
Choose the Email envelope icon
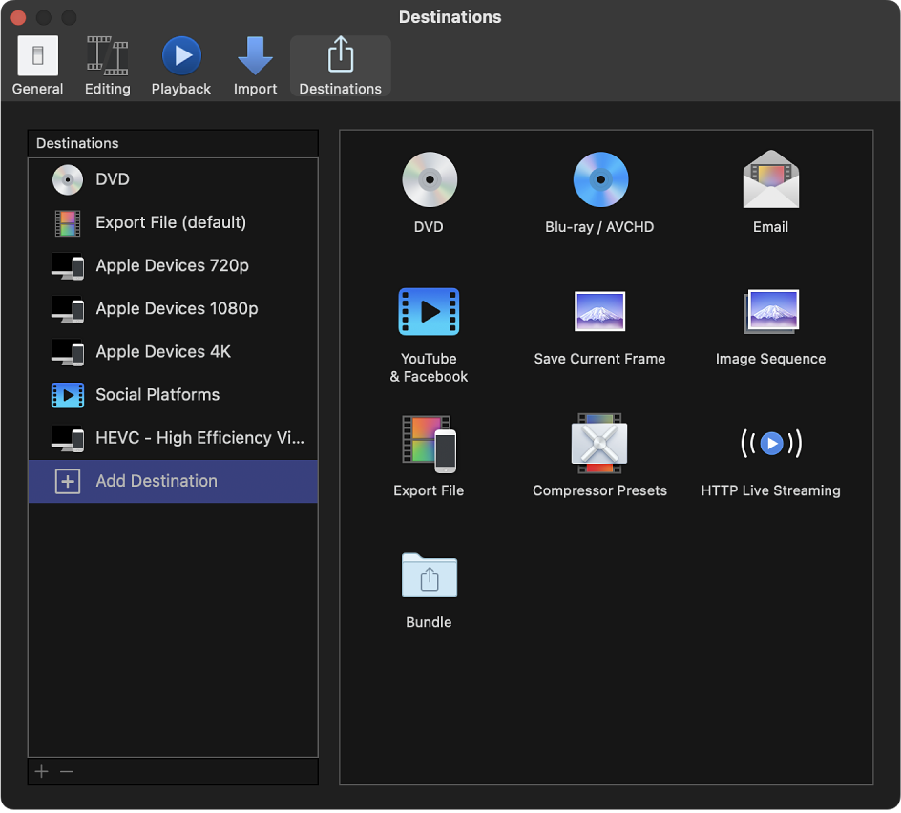point(770,180)
